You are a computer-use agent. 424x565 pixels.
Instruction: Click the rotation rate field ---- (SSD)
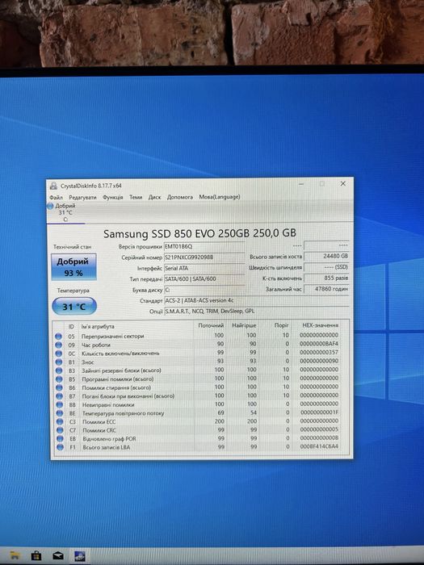pos(326,267)
